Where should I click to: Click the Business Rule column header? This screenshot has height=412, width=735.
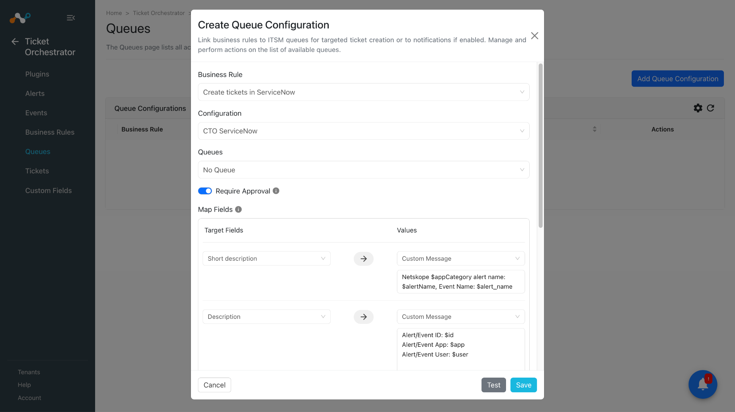tap(142, 129)
